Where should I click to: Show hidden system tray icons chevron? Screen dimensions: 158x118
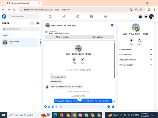click(121, 115)
